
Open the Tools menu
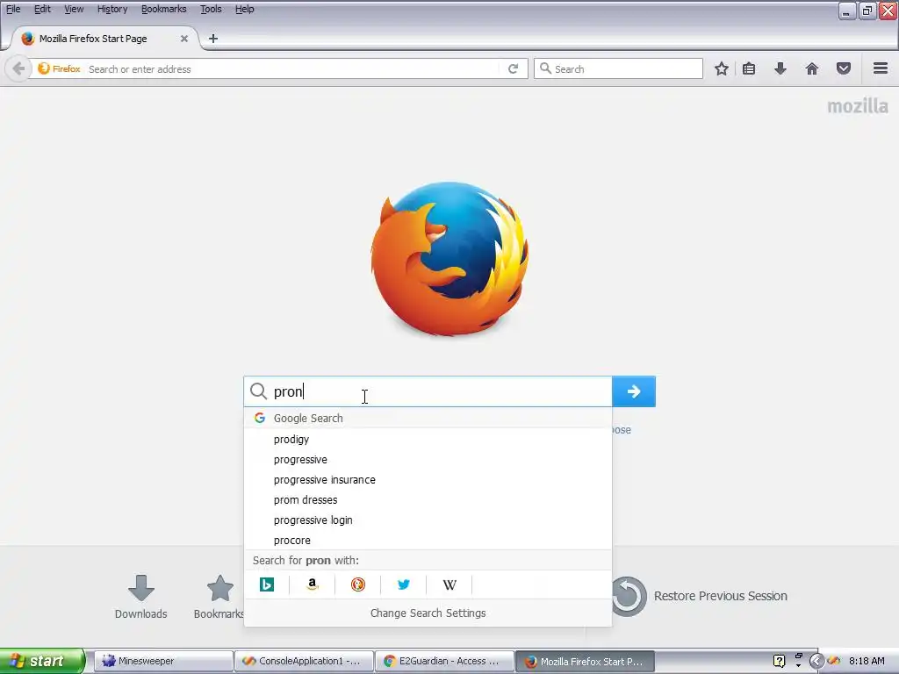211,9
